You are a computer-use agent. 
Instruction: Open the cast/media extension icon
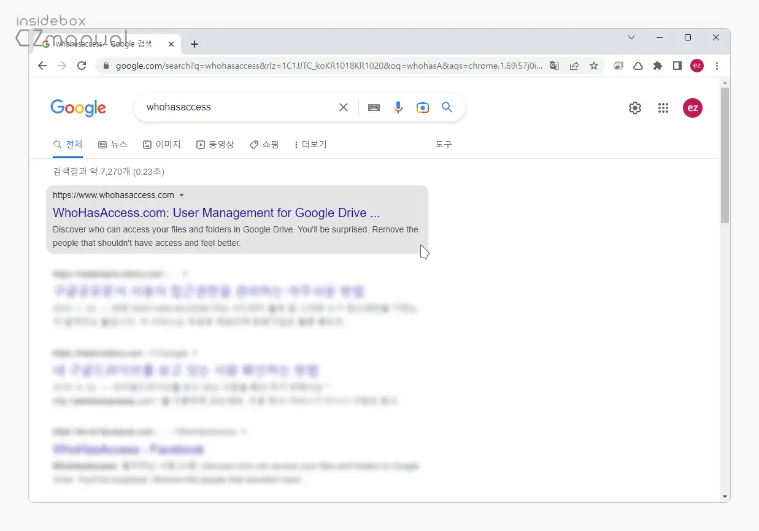coord(618,66)
